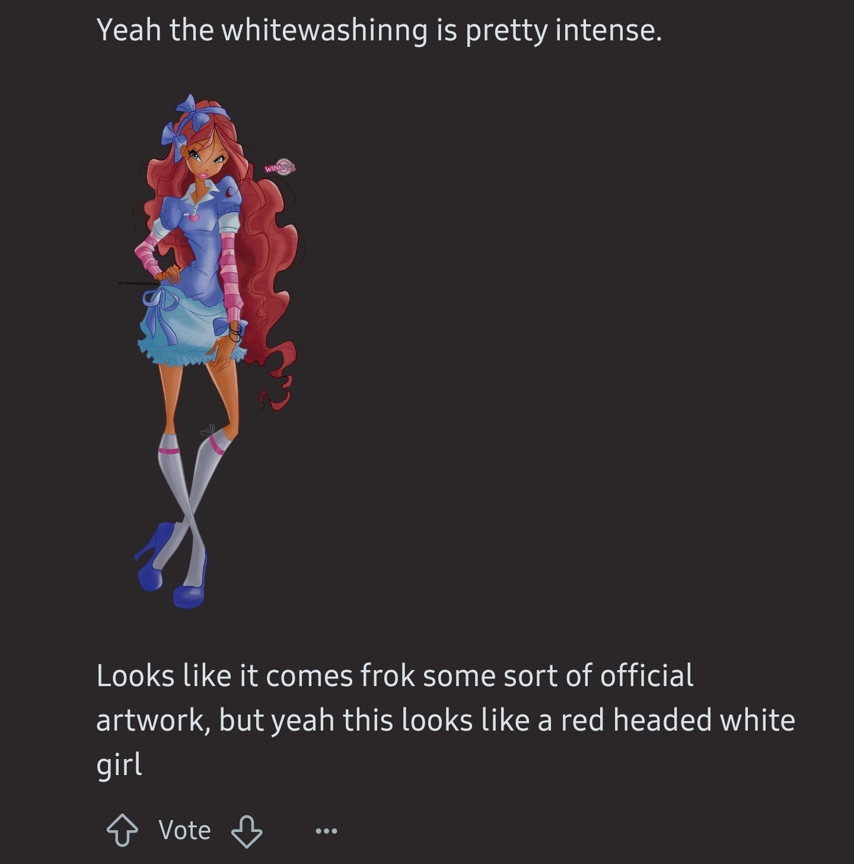Image resolution: width=854 pixels, height=864 pixels.
Task: Click the Vote count label
Action: point(184,830)
